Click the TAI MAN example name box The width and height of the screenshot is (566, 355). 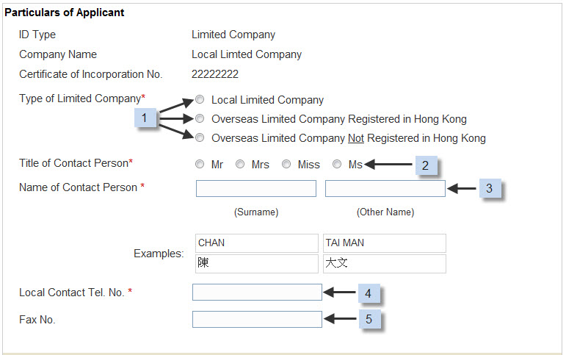point(385,243)
